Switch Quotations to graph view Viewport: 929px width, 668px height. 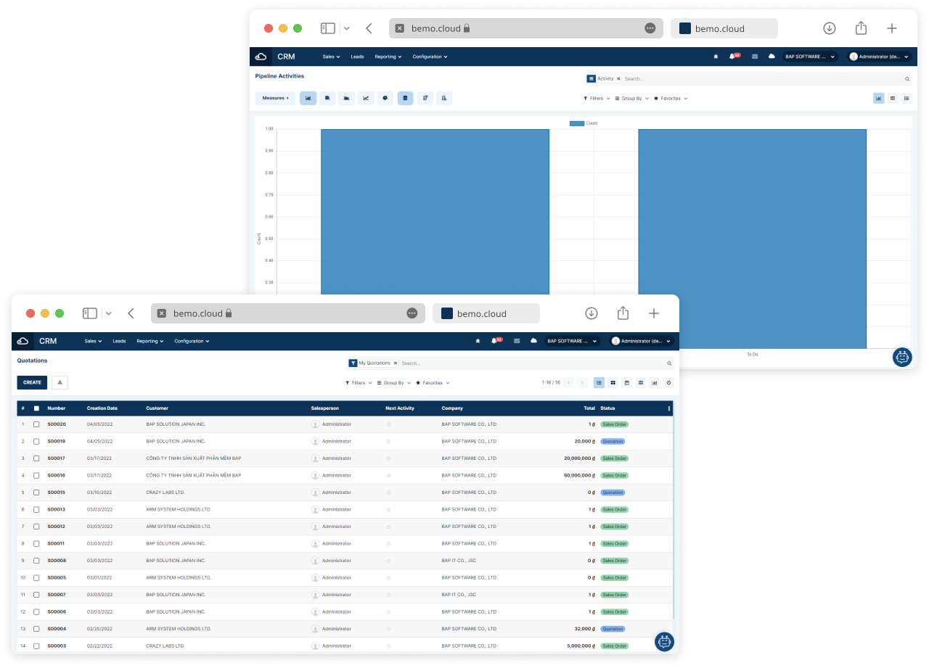click(655, 382)
